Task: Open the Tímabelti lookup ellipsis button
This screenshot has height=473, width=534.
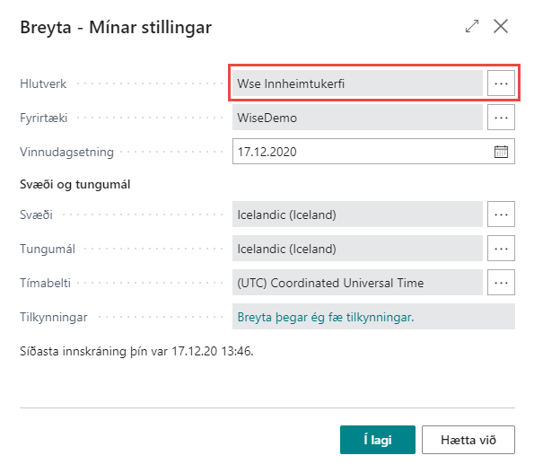Action: 501,283
